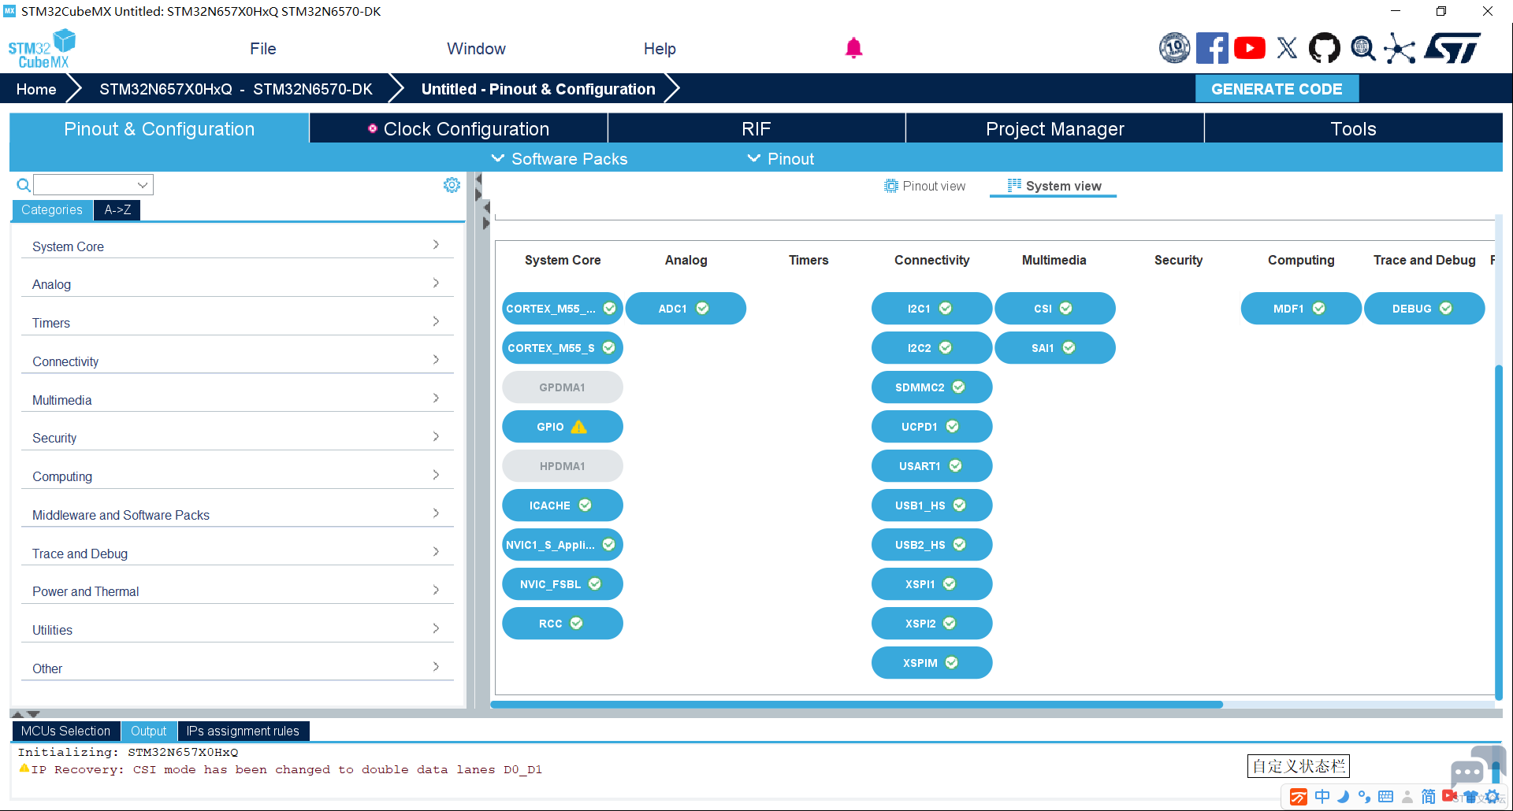Open the peripheral search combo box dropdown

[x=142, y=185]
